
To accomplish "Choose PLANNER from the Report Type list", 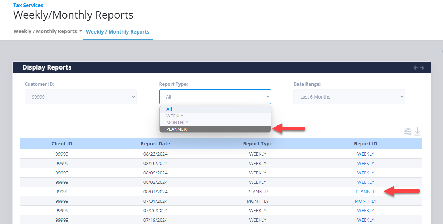I will pos(176,129).
